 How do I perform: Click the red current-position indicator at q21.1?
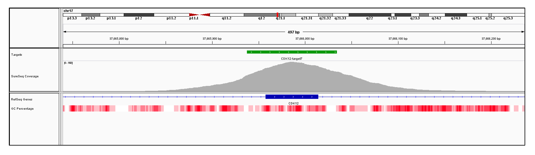click(277, 15)
